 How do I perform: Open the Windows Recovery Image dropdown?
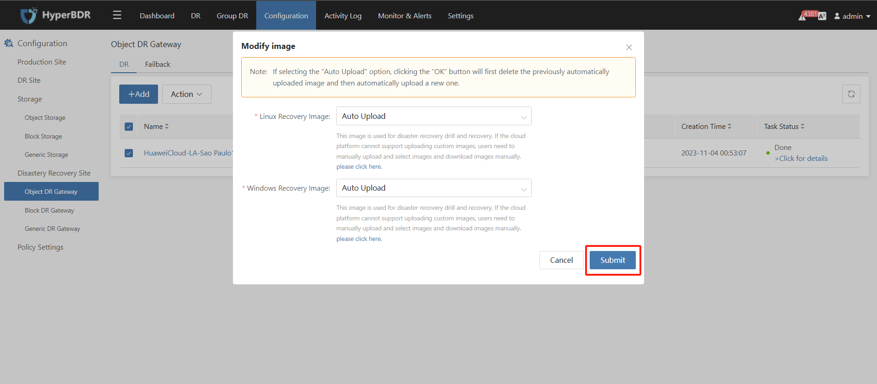coord(434,188)
